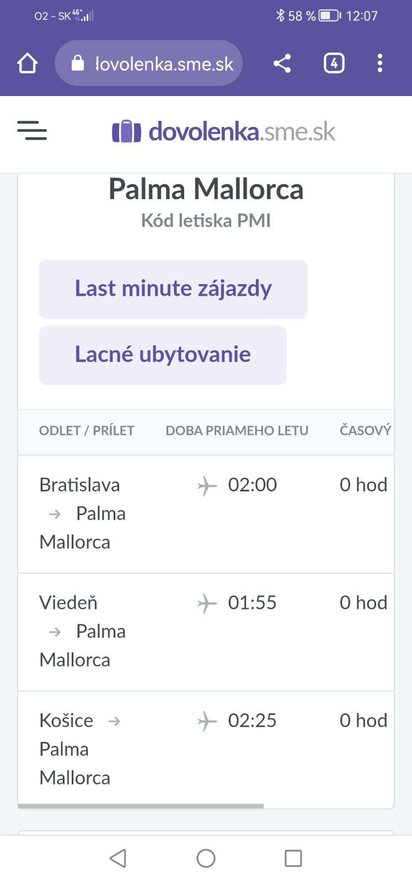Tap the dovolenka suitcase logo icon
This screenshot has width=412, height=882.
point(126,132)
